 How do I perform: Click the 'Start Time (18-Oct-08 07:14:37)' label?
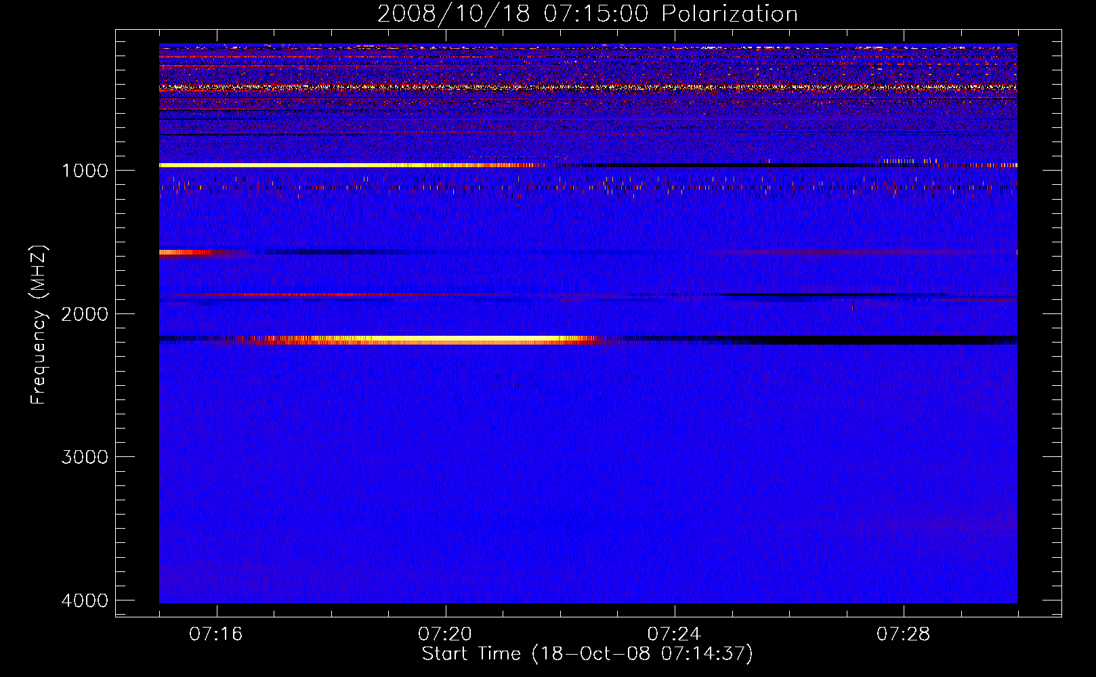(587, 654)
